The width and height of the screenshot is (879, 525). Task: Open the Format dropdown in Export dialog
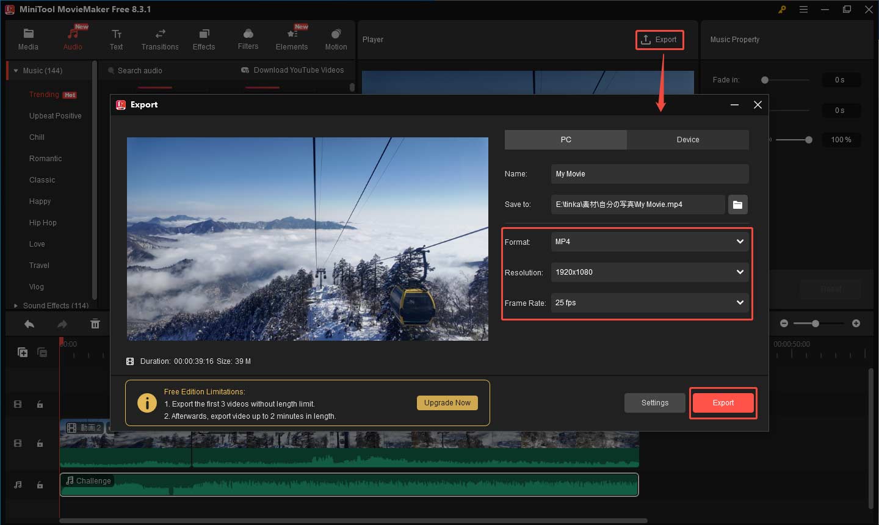[x=649, y=242]
